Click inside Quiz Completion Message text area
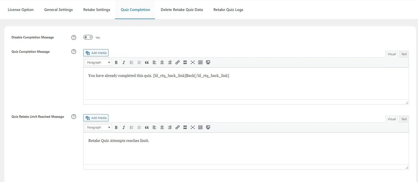 tap(246, 83)
